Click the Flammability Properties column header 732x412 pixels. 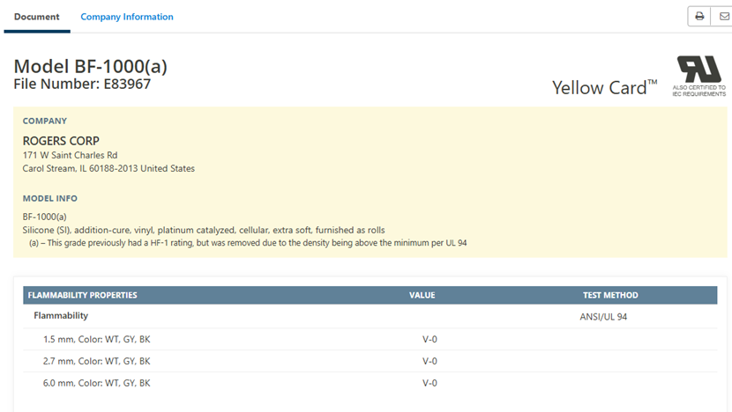point(83,295)
